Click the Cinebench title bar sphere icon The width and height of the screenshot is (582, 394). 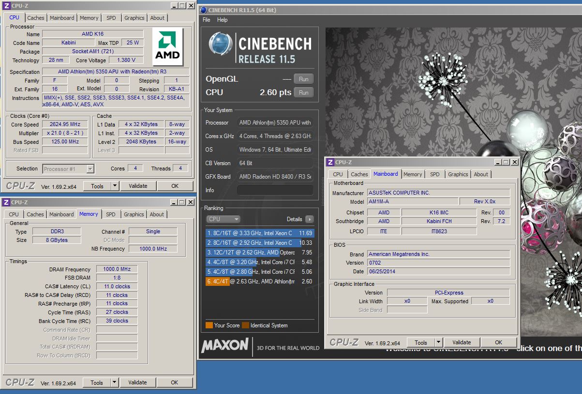coord(203,10)
